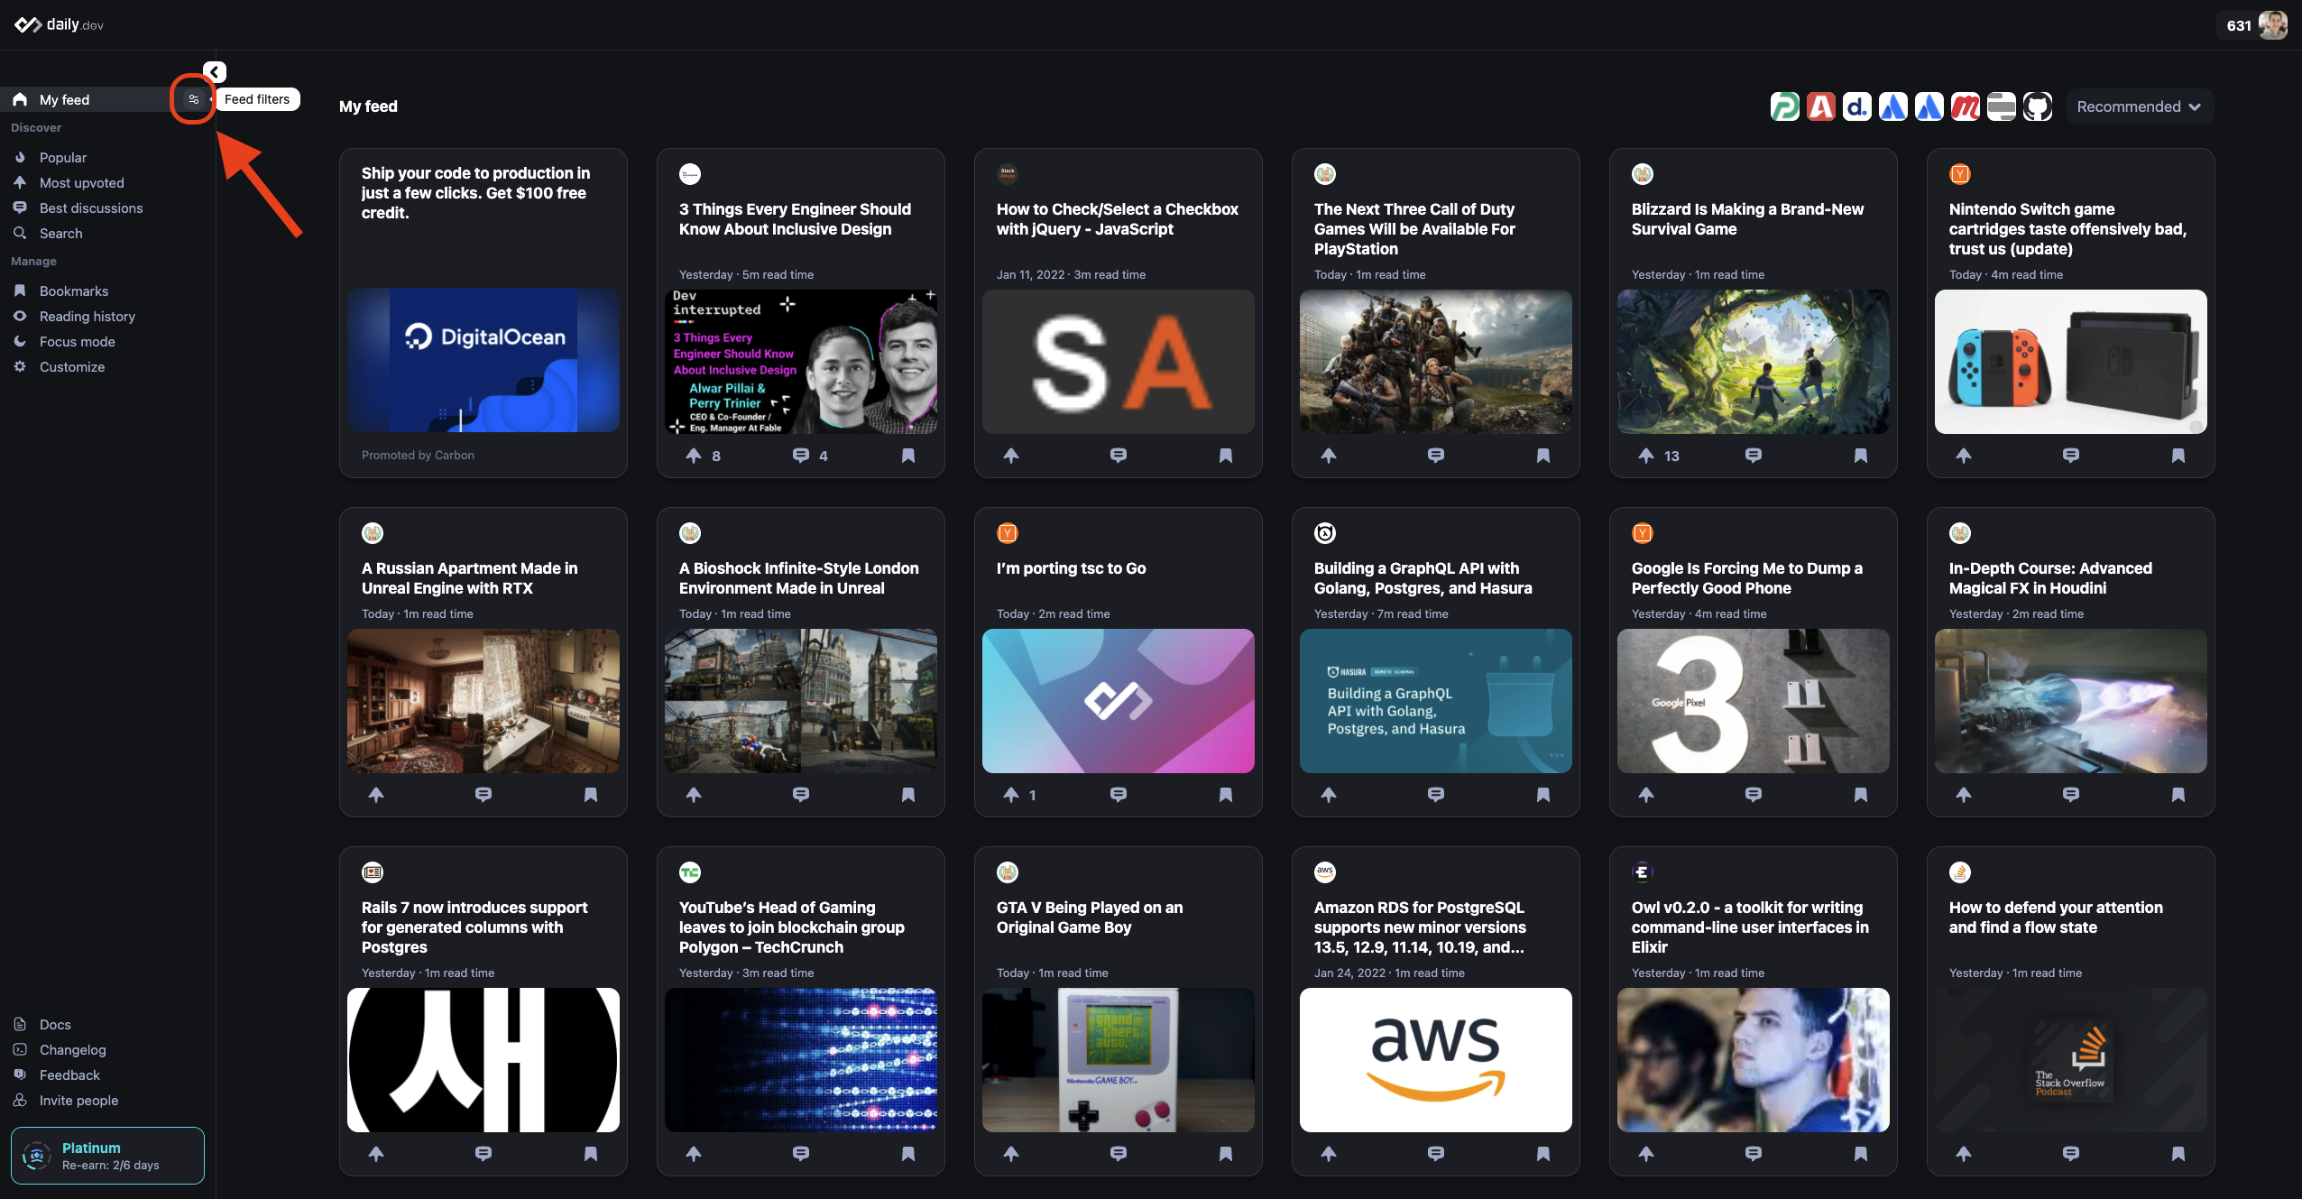Upvote the porting tsc to Go post

coord(1011,795)
